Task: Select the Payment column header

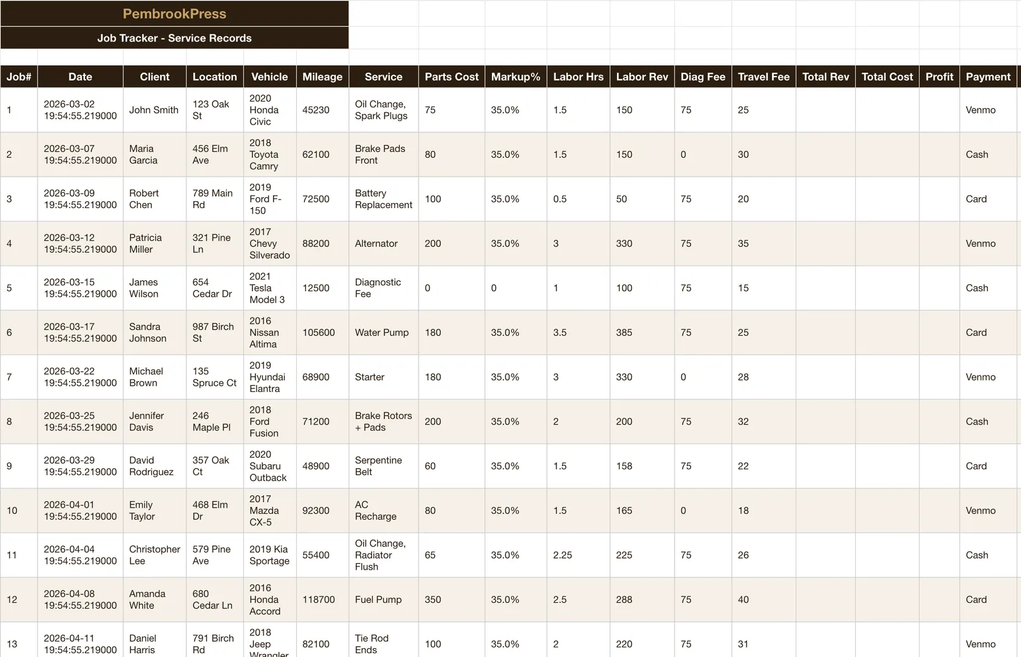Action: pyautogui.click(x=988, y=77)
